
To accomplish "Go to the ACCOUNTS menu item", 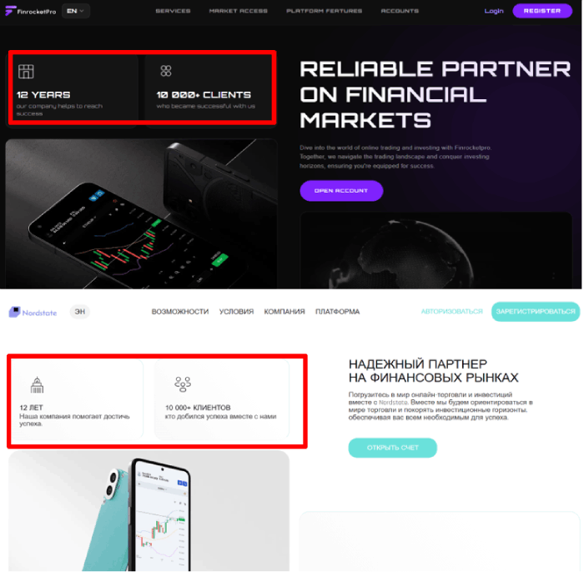I will (400, 11).
